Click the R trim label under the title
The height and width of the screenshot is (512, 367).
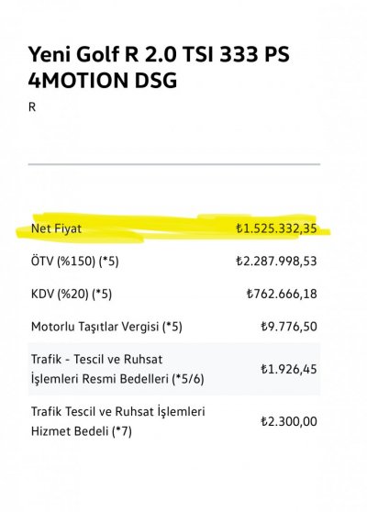(32, 107)
